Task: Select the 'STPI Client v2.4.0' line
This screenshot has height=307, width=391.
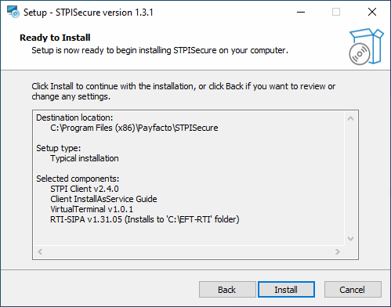Action: click(85, 189)
